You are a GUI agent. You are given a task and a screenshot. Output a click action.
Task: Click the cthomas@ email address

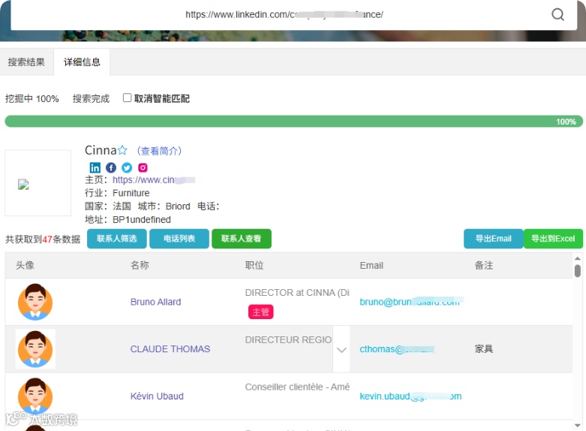point(396,349)
